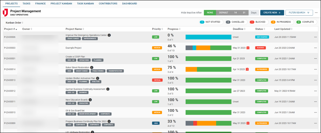Sort the table by Priority column
The image size is (321, 133).
(x=157, y=29)
